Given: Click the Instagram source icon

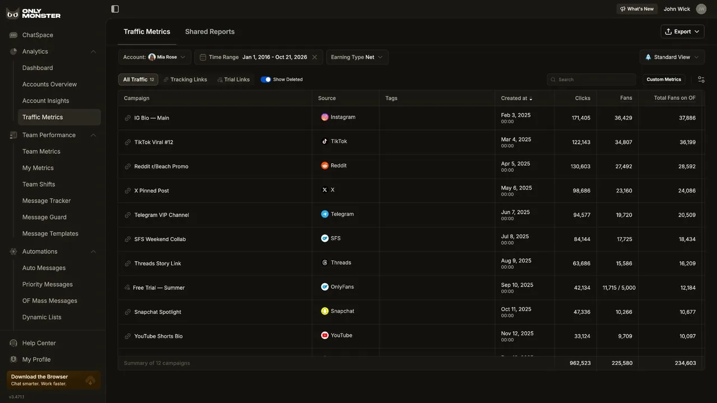Looking at the screenshot, I should (x=325, y=117).
